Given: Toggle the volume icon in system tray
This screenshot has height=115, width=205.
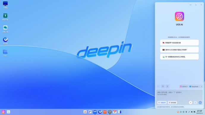Looking at the screenshot, I should (x=192, y=112).
